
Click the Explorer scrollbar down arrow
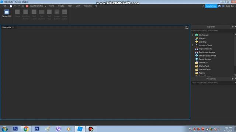point(235,75)
